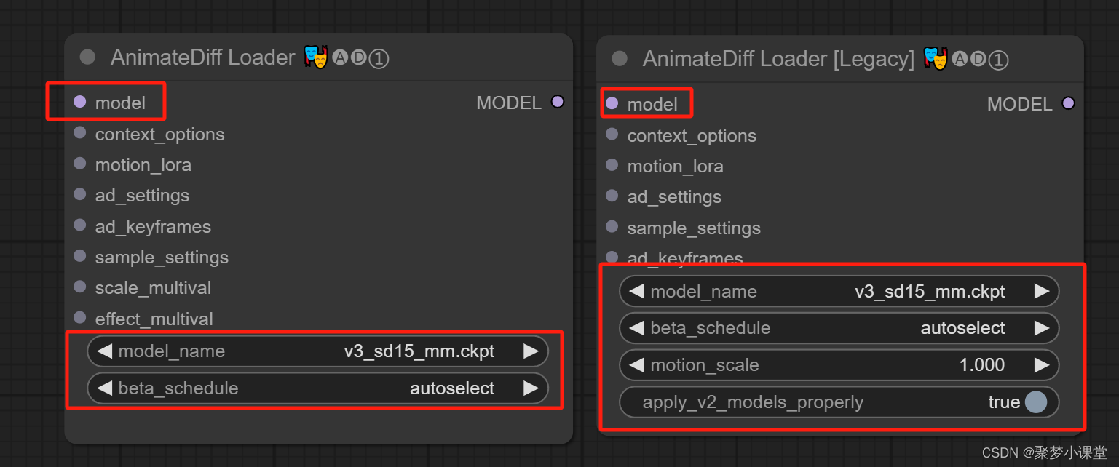
Task: Click the theater masks icon on AnimateDiff Loader
Action: [315, 57]
